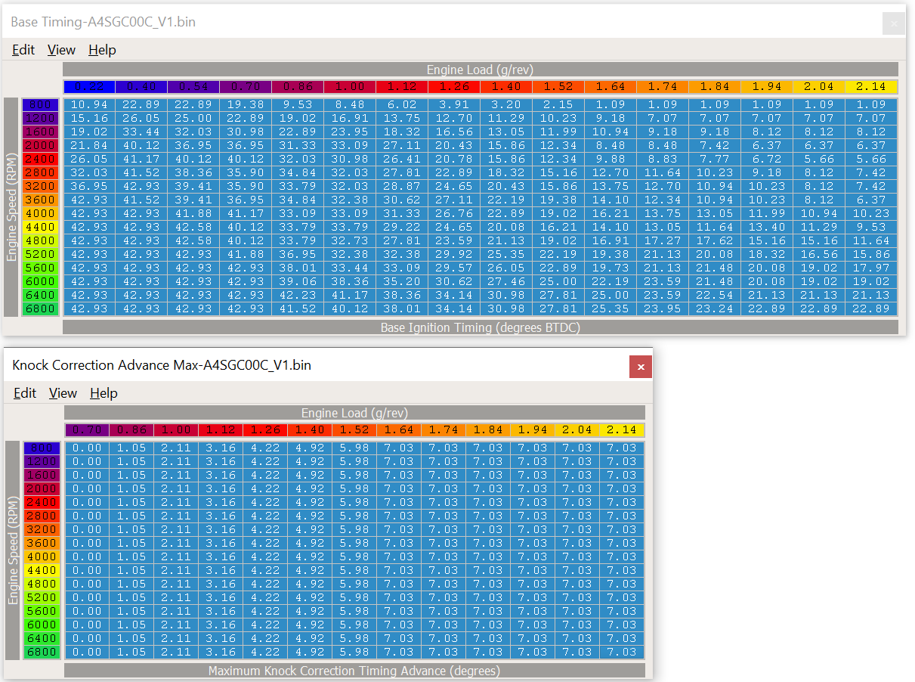Open View menu in Knock Correction window

pos(63,393)
